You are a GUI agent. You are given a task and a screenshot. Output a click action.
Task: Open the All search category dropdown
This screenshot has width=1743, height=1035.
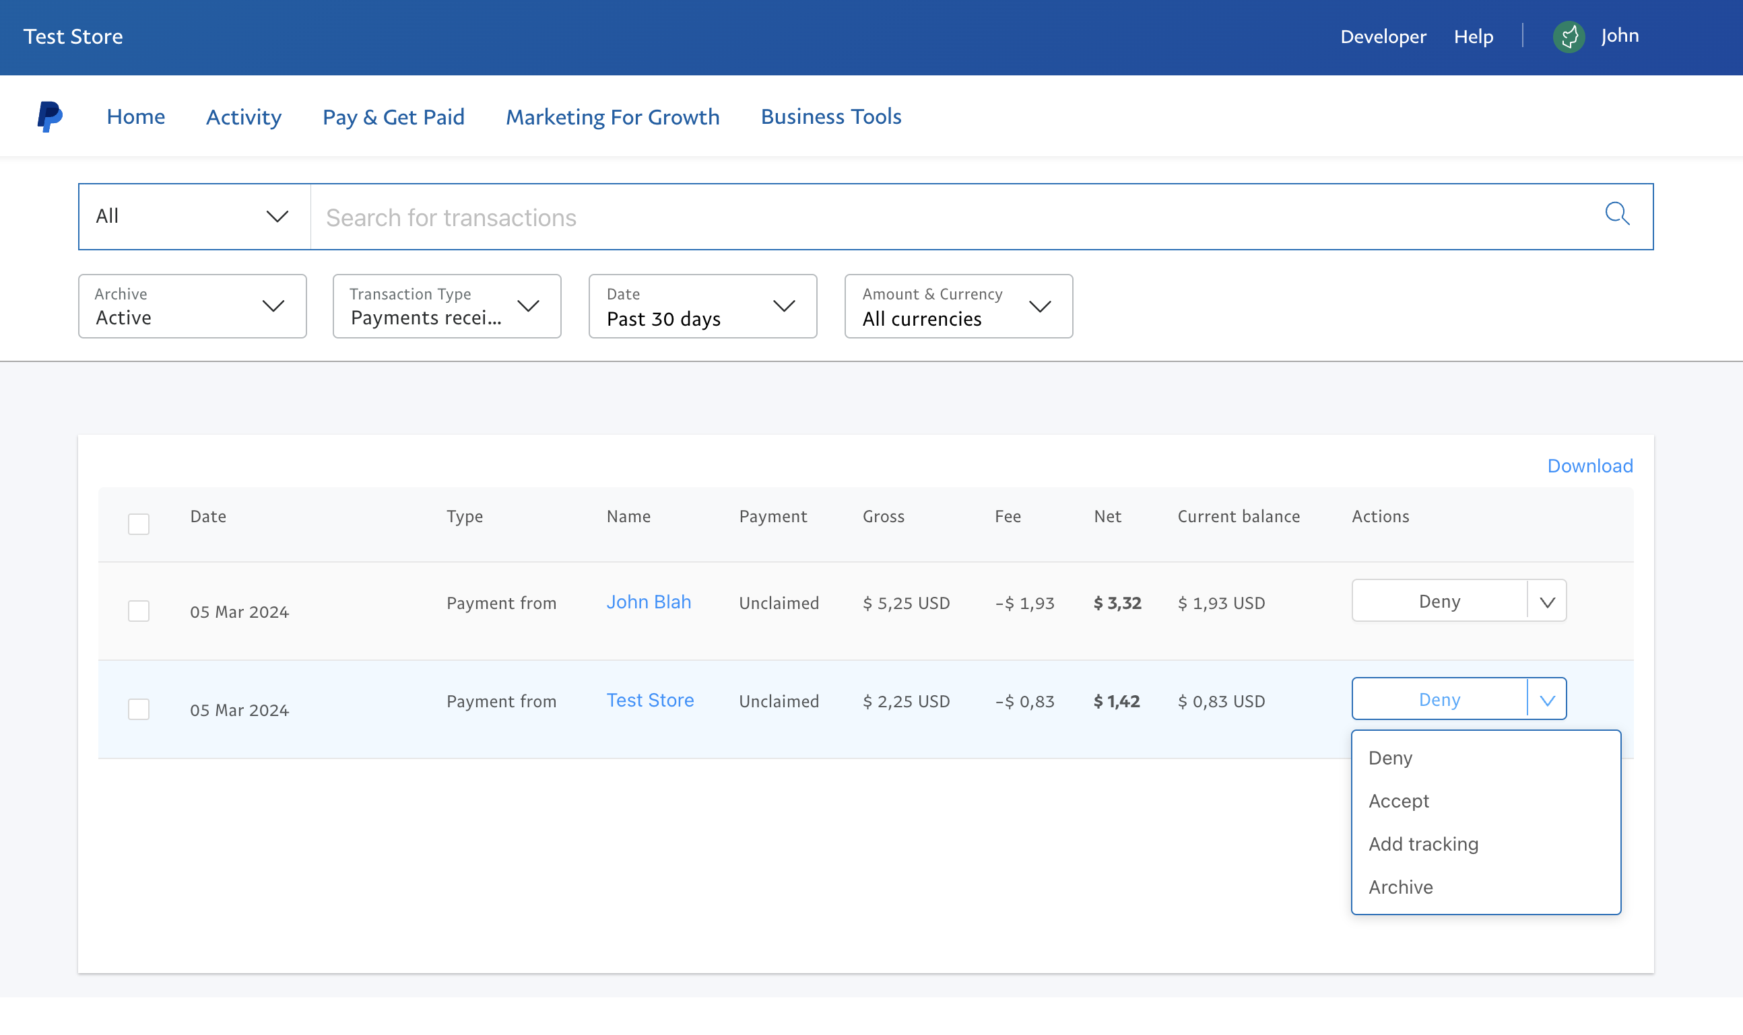click(195, 216)
